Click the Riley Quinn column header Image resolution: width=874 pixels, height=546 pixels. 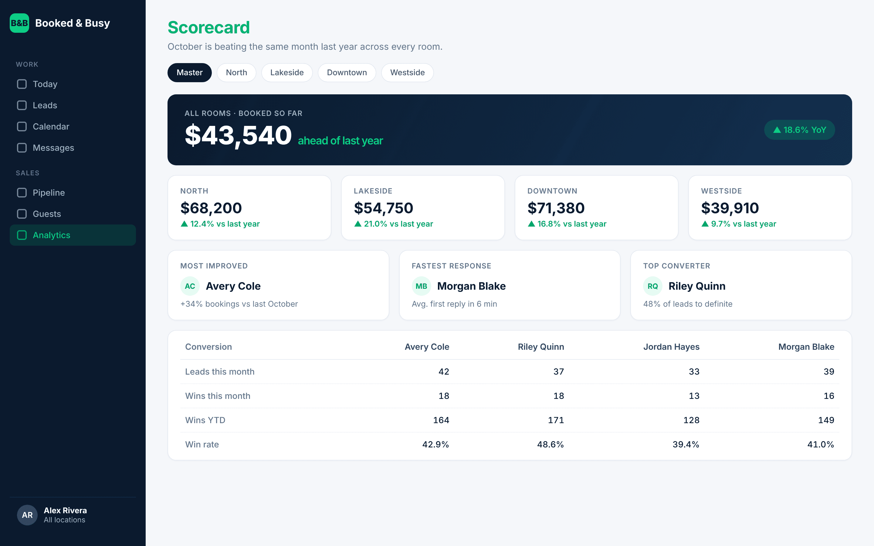(541, 347)
